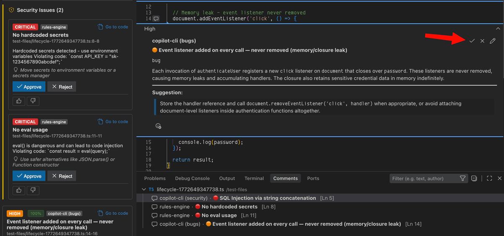Open the Output tab

click(x=227, y=178)
